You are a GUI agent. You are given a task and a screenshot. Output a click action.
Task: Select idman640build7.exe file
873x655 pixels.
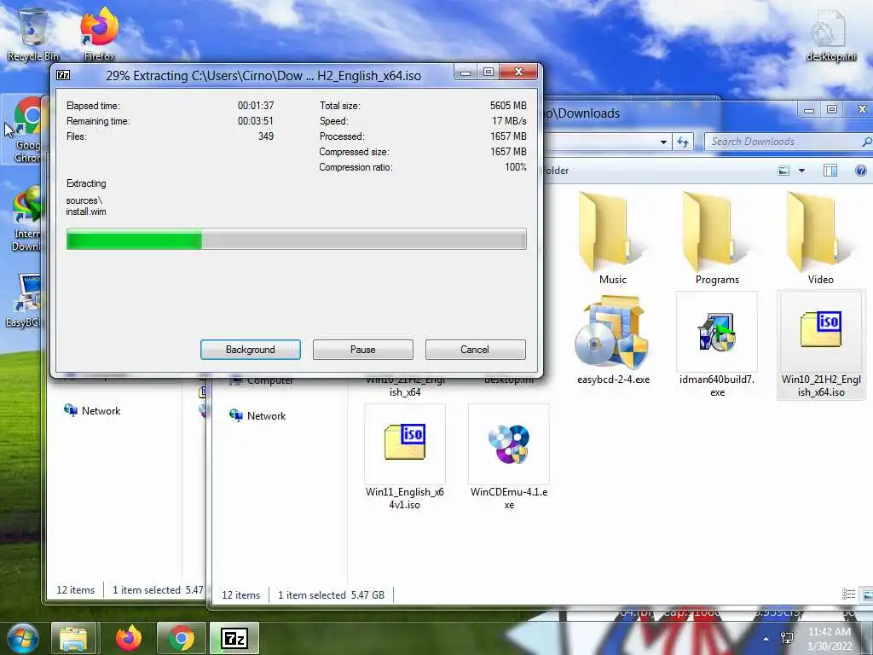(x=717, y=345)
